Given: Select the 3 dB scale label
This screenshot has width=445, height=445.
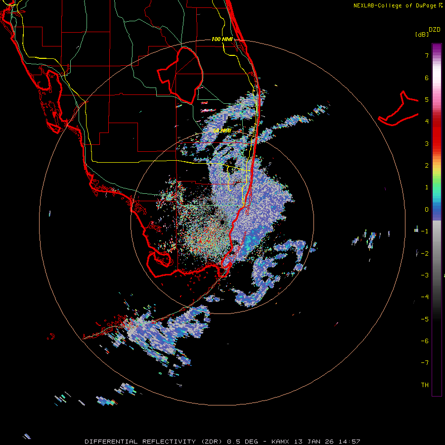Looking at the screenshot, I should (x=427, y=143).
